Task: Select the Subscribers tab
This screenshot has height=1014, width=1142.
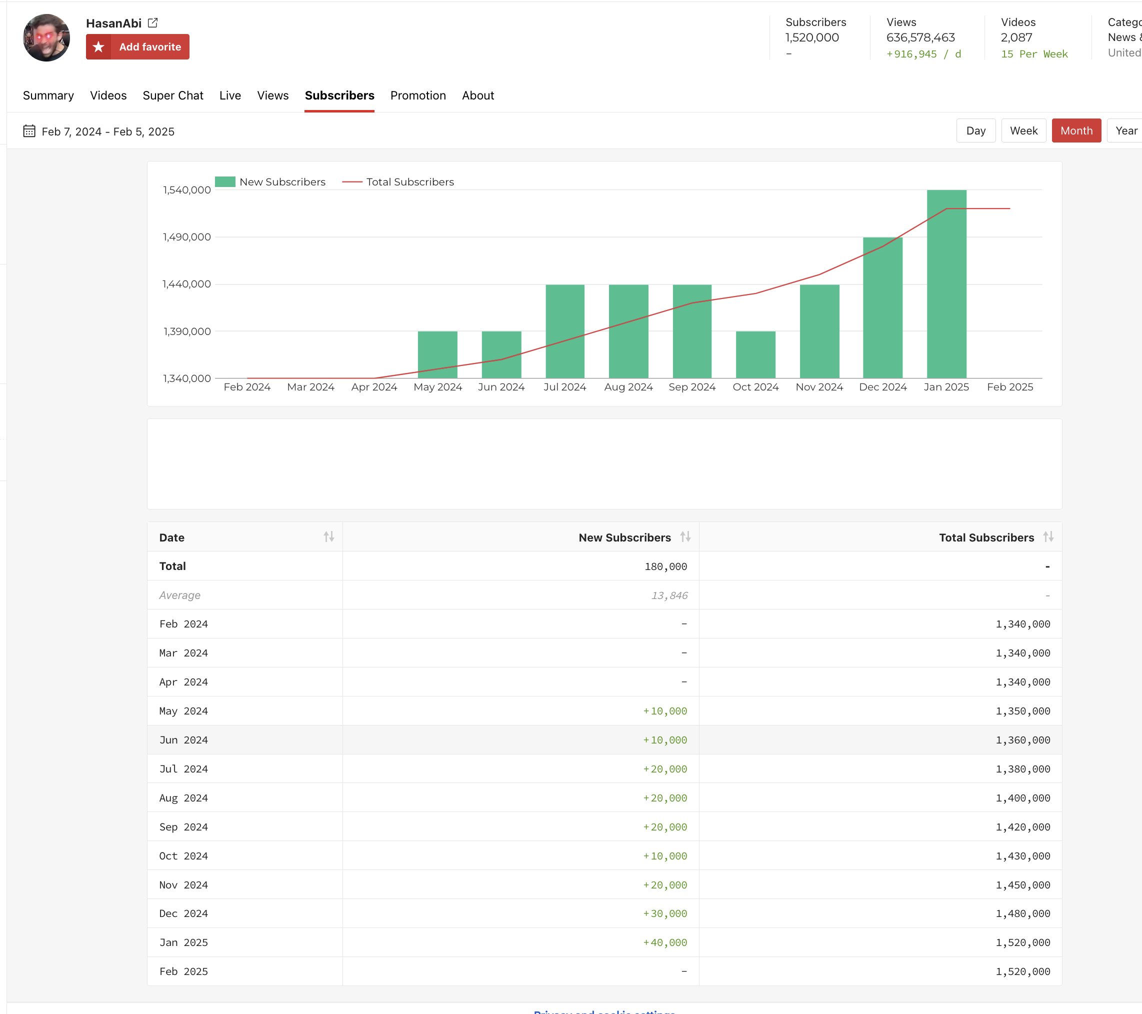Action: (339, 95)
